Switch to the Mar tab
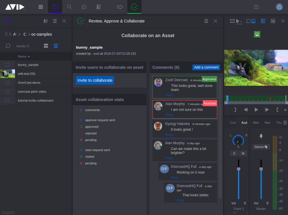The image size is (288, 215). [267, 123]
